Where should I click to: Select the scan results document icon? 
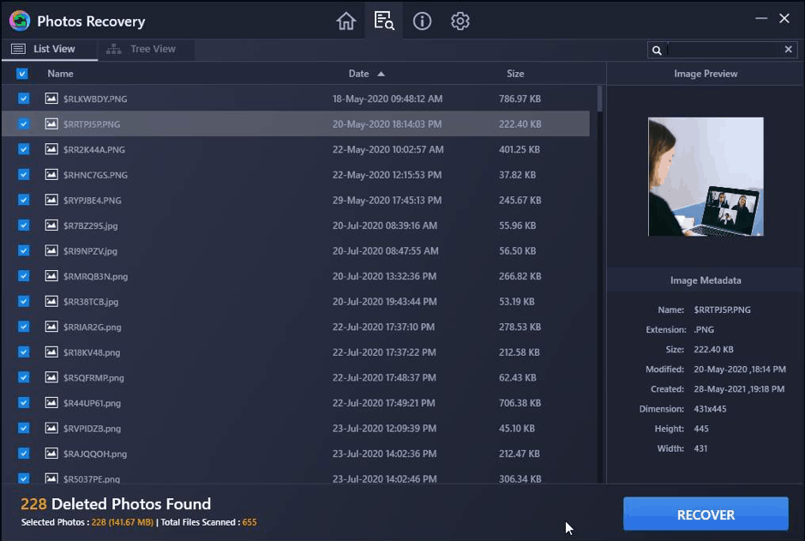tap(383, 21)
